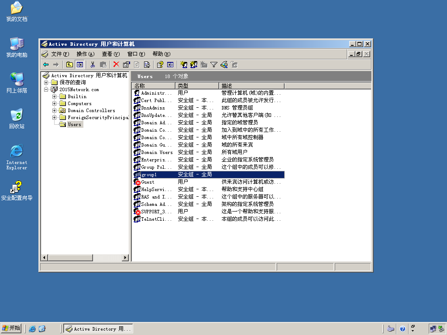Click the 开始 Start button

click(x=11, y=328)
